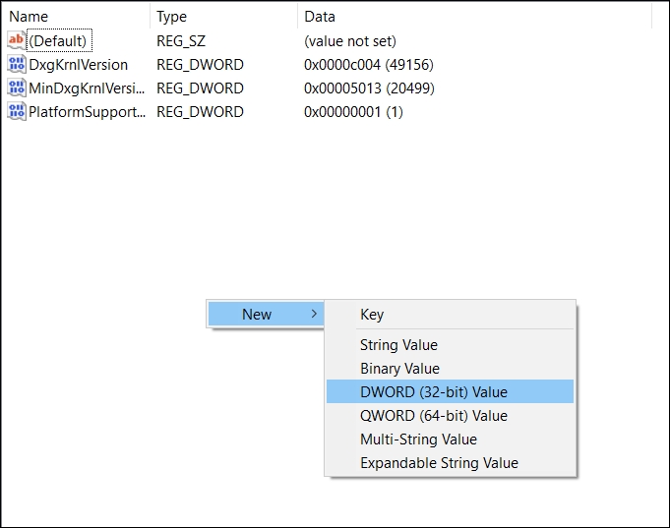Choose Key from the New submenu

(x=372, y=315)
